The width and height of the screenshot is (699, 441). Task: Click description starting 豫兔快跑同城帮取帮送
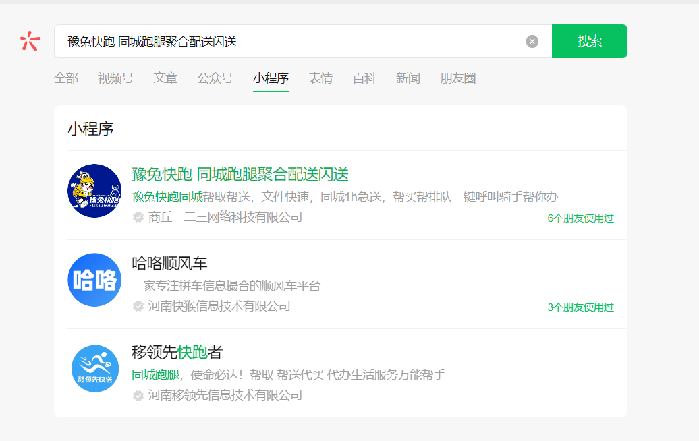(x=345, y=197)
